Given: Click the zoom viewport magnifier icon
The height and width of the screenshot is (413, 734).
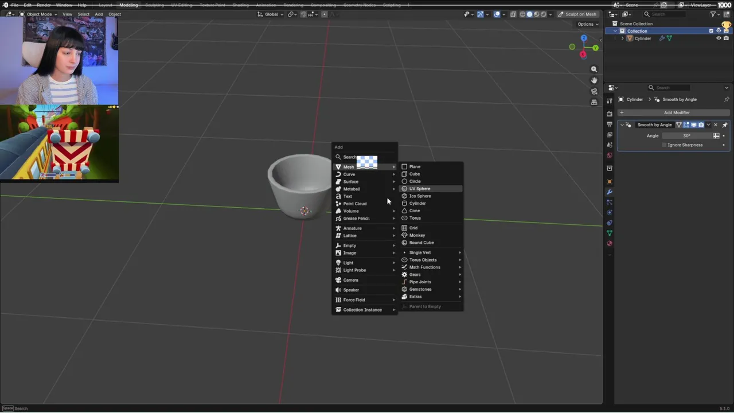Looking at the screenshot, I should point(594,69).
